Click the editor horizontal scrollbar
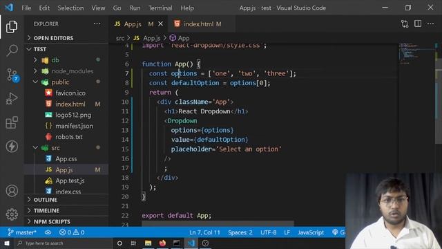This screenshot has height=249, width=442. [x=218, y=224]
